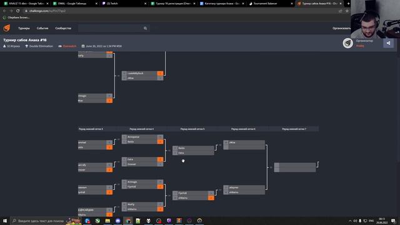This screenshot has height=225, width=400.
Task: Click the Overwatch game link
Action: pos(69,46)
